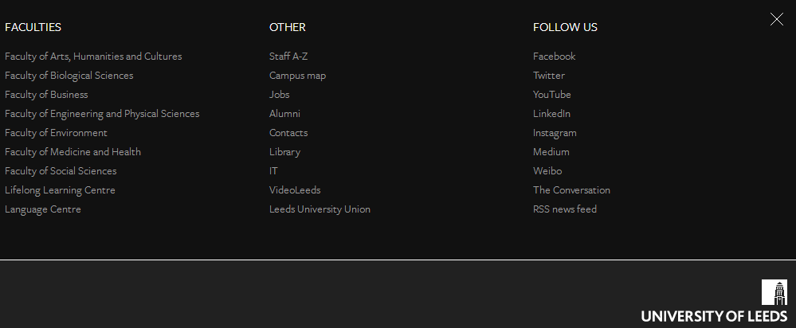Go to Lifelong Learning Centre
Image resolution: width=796 pixels, height=328 pixels.
pos(60,190)
